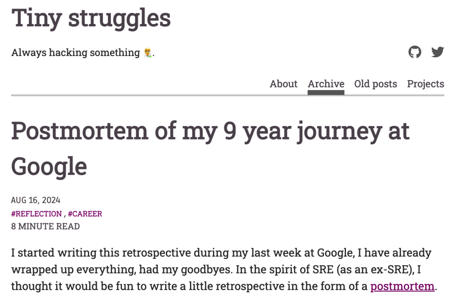Filter posts by the #REFLECTION tag
Viewport: 458px width, 299px height.
36,214
